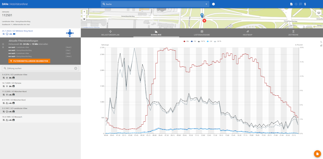This screenshot has width=323, height=159.
Task: Zoom out on the map
Action: pos(84,15)
